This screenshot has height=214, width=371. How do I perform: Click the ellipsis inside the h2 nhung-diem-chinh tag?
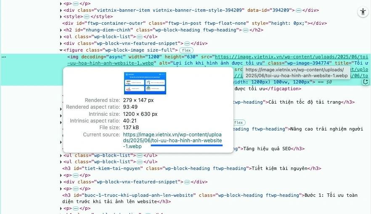pos(246,30)
